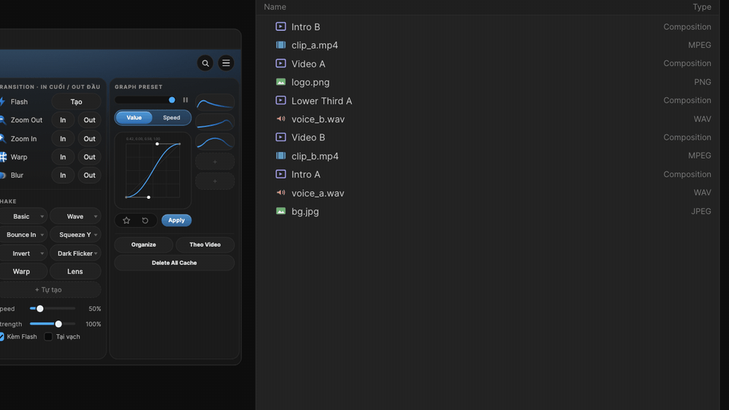Click the Video A composition icon
This screenshot has width=729, height=410.
pos(280,63)
